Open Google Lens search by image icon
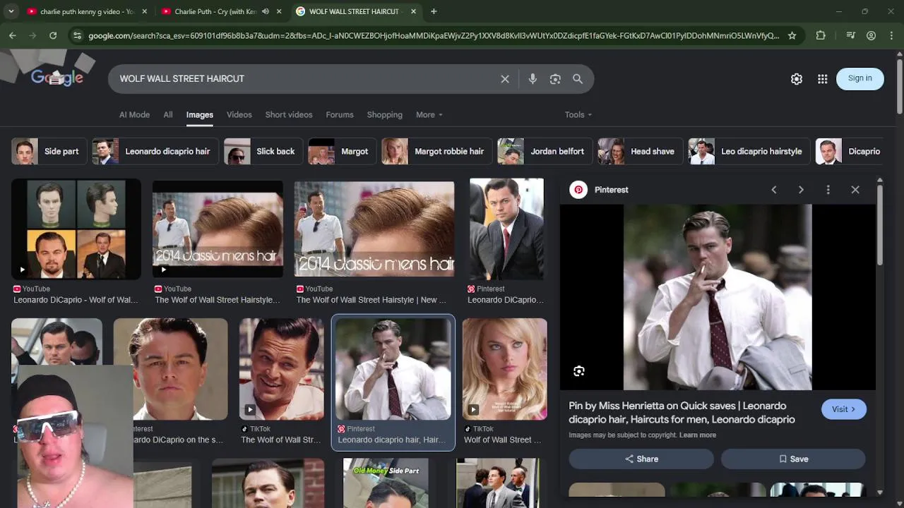This screenshot has width=904, height=508. pyautogui.click(x=555, y=79)
